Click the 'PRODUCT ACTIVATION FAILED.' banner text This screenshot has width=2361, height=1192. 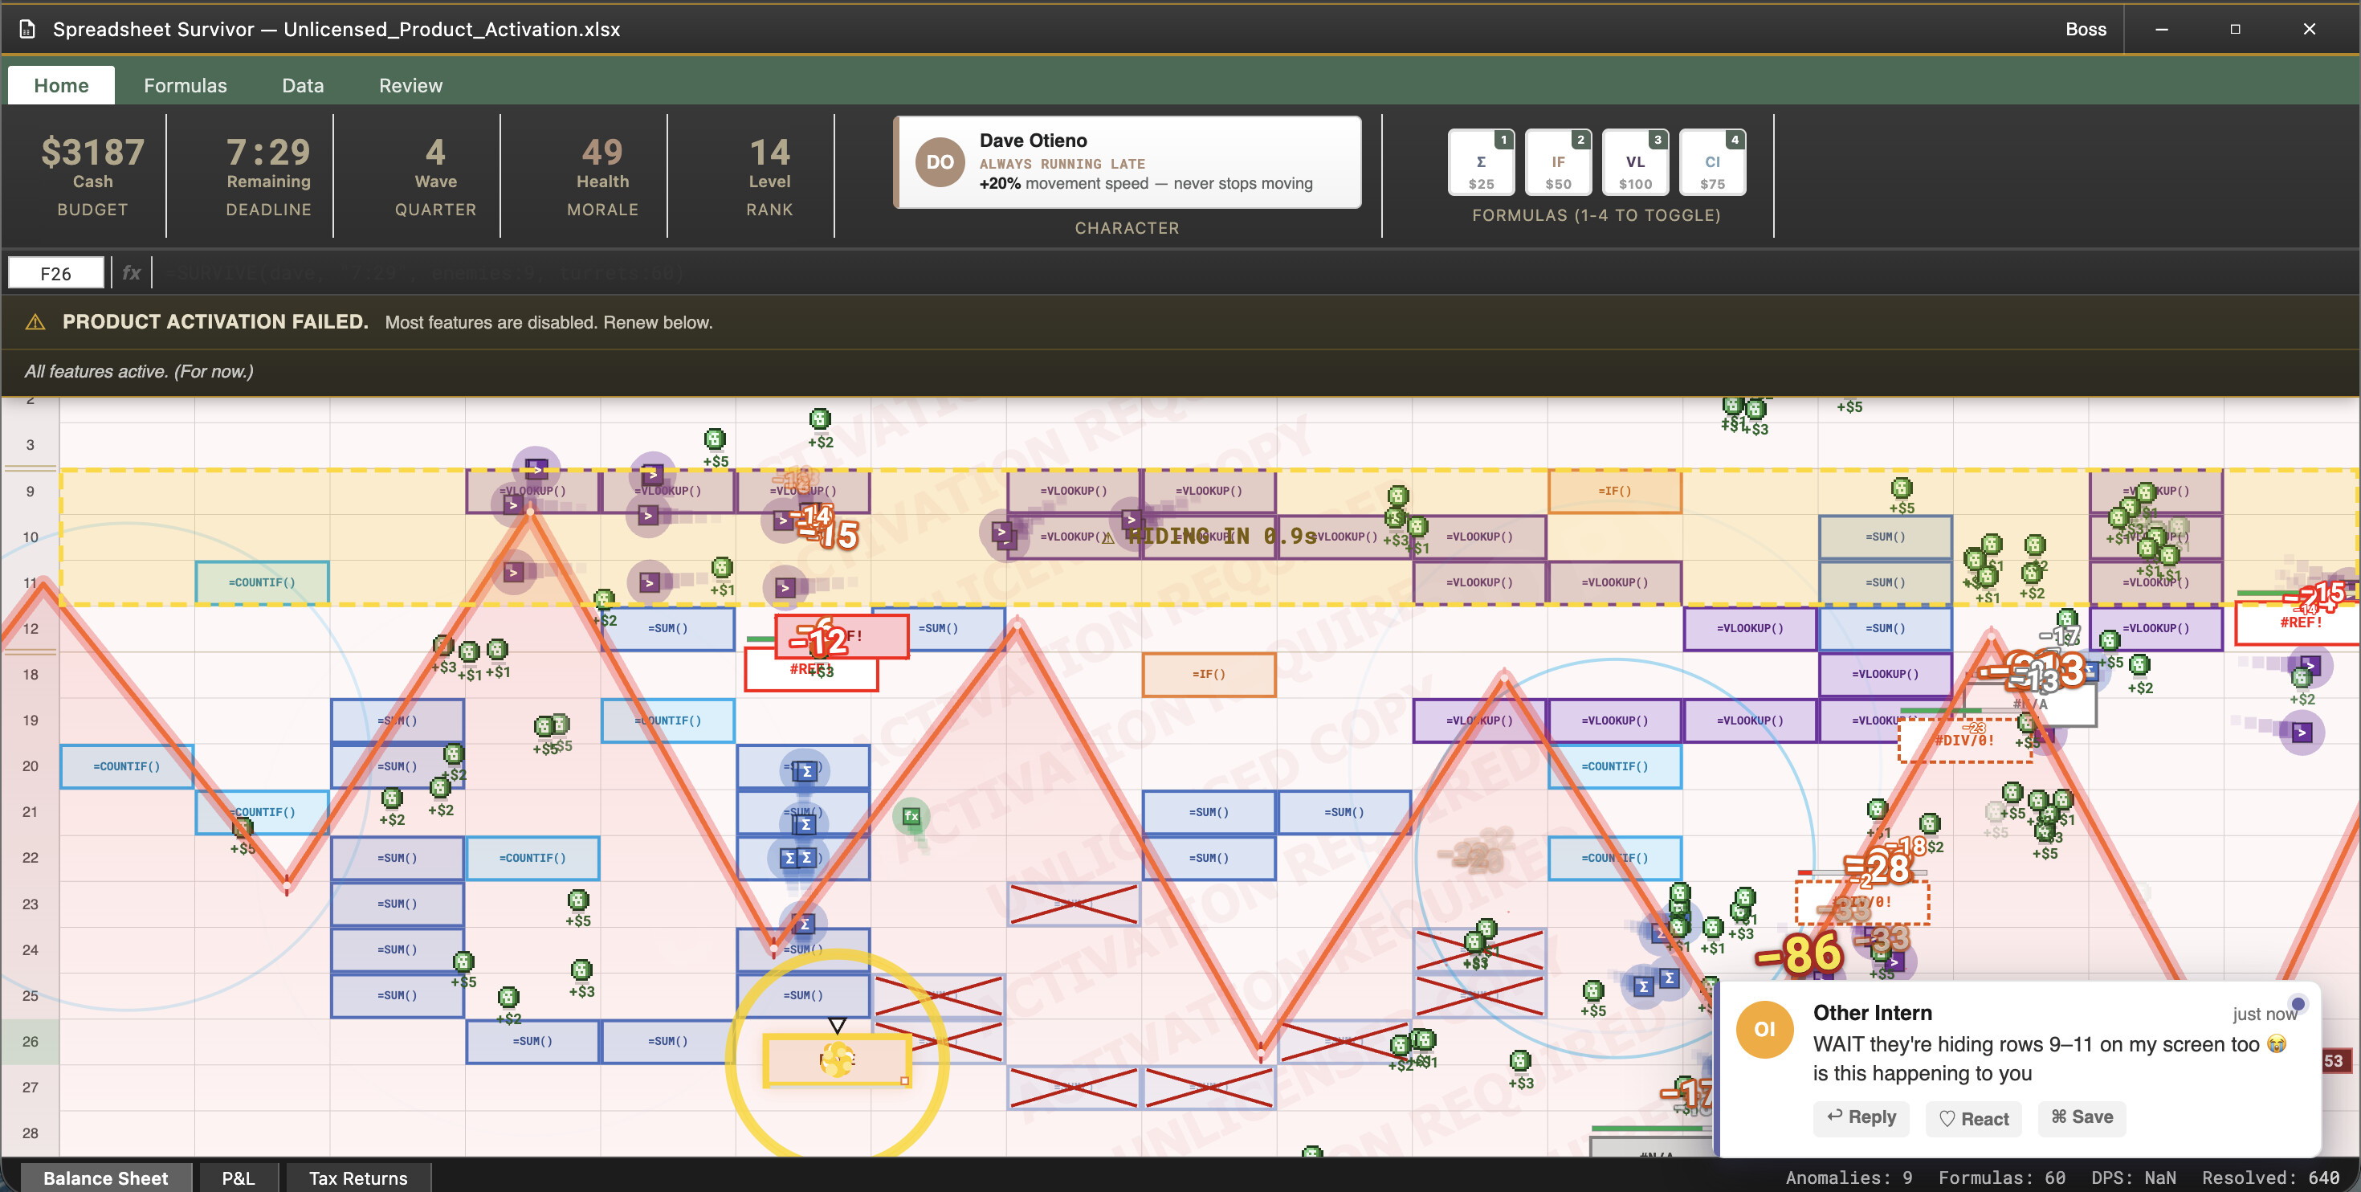pos(215,322)
